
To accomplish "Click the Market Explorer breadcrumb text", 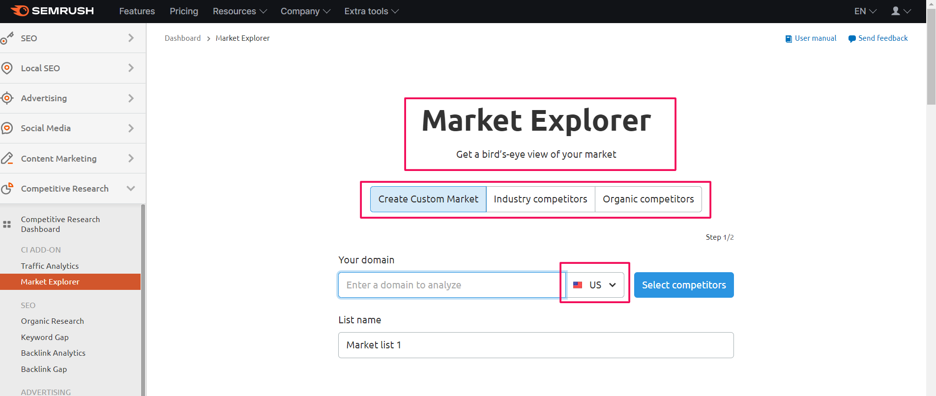I will coord(242,38).
